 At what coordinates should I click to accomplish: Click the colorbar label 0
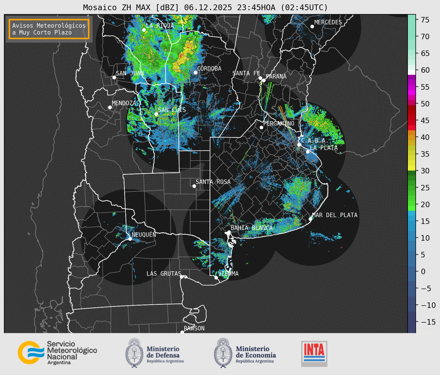tap(423, 271)
